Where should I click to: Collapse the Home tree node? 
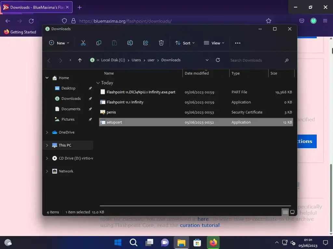click(x=47, y=78)
